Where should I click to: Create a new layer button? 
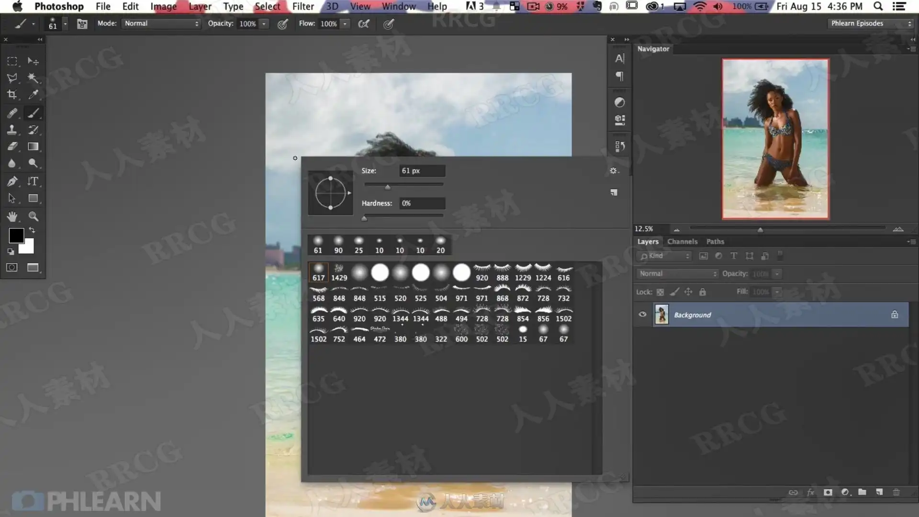[x=879, y=492]
